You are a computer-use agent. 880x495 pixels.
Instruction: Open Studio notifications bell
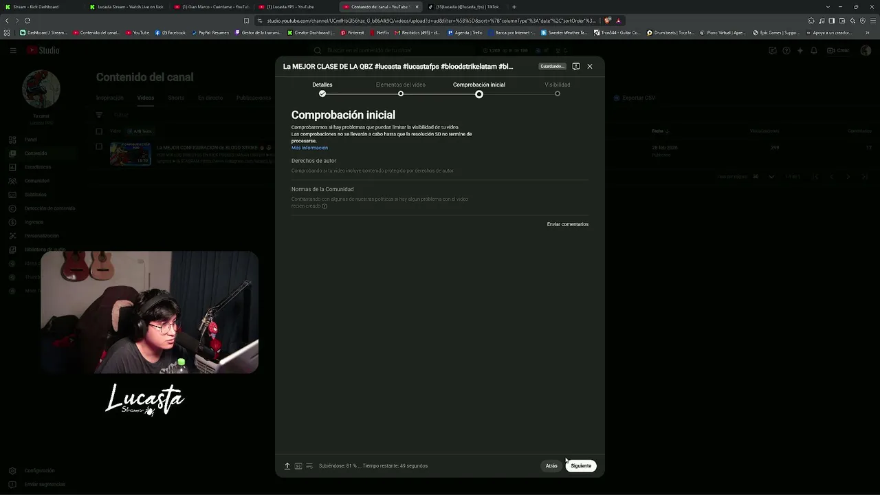pos(814,50)
